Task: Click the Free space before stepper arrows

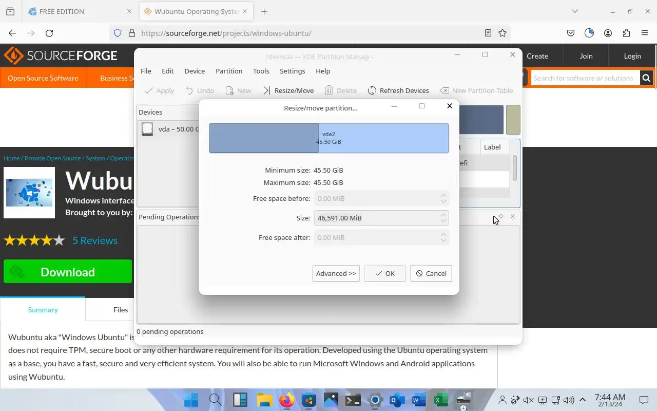Action: (x=443, y=198)
